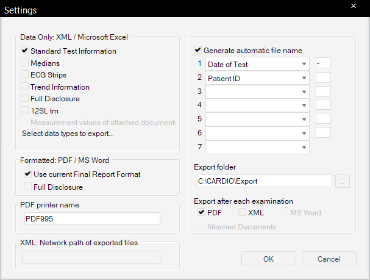
Task: Click the separator box beside Patient ID
Action: pyautogui.click(x=323, y=77)
